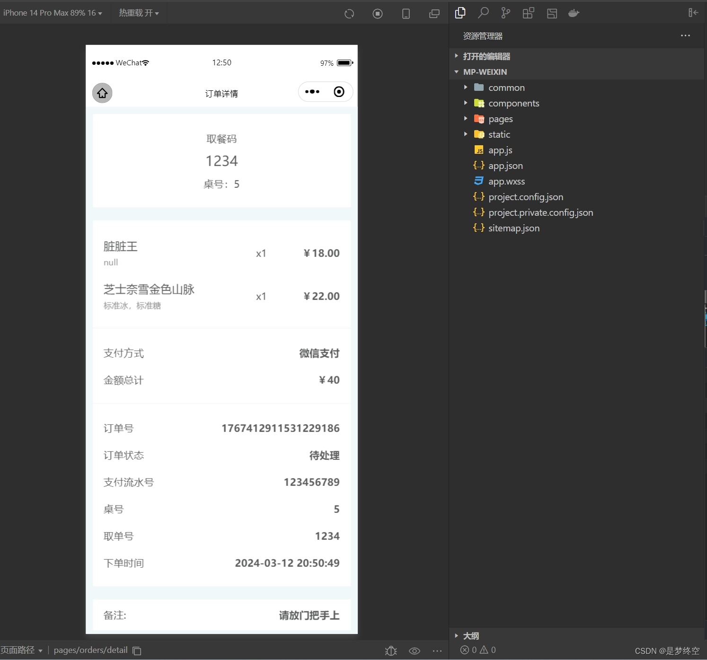The image size is (707, 660).
Task: Open the extensions blocks icon
Action: pos(529,13)
